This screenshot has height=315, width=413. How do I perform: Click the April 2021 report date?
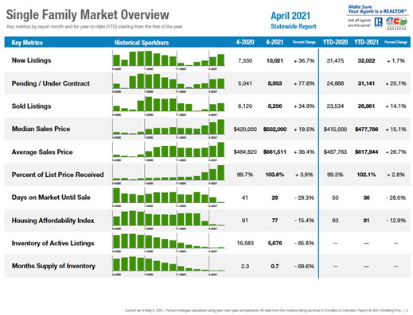(x=290, y=16)
